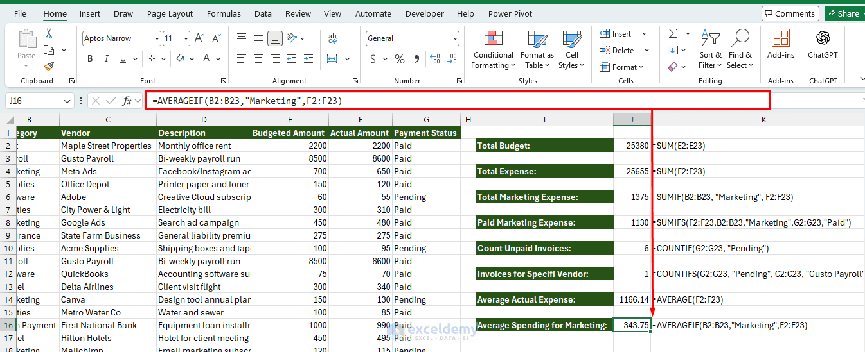This screenshot has height=352, width=865.
Task: Click the Delete cells button
Action: pos(617,51)
